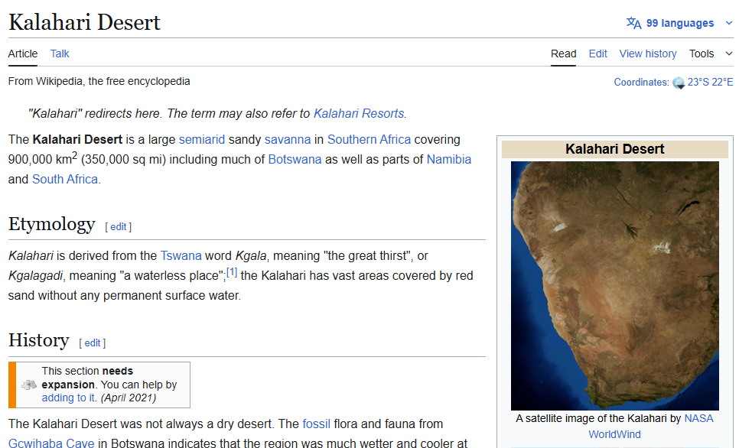Edit the Etymology section
The image size is (739, 448).
119,226
